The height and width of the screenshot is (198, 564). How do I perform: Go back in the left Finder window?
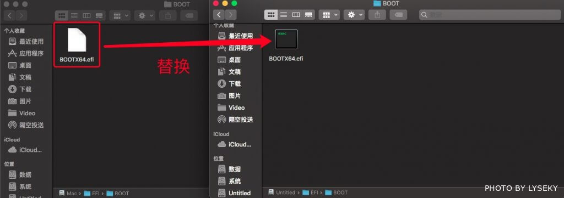click(9, 15)
